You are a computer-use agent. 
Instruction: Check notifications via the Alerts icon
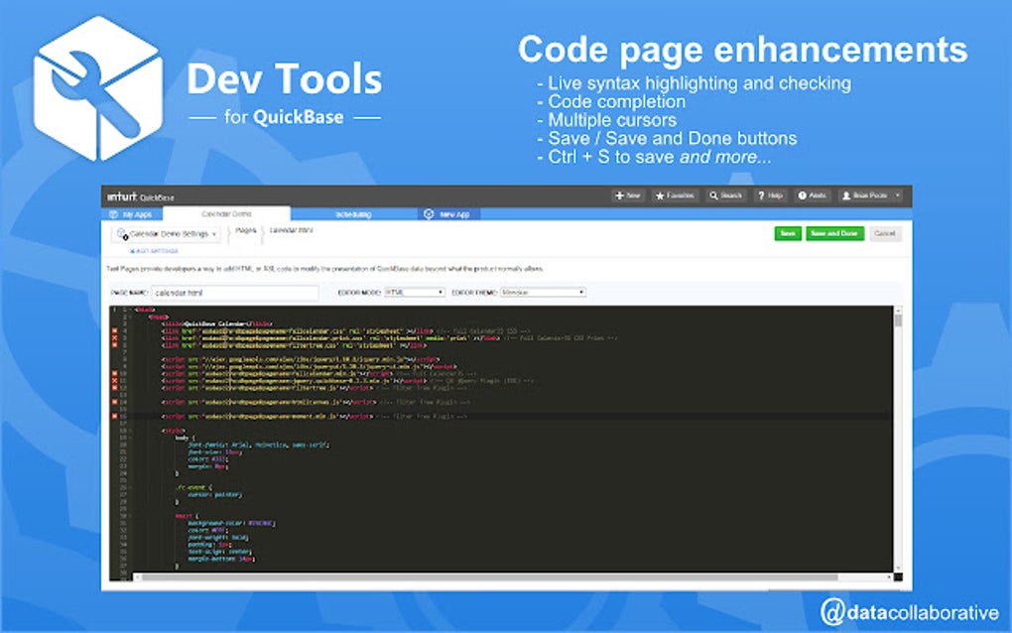point(802,195)
